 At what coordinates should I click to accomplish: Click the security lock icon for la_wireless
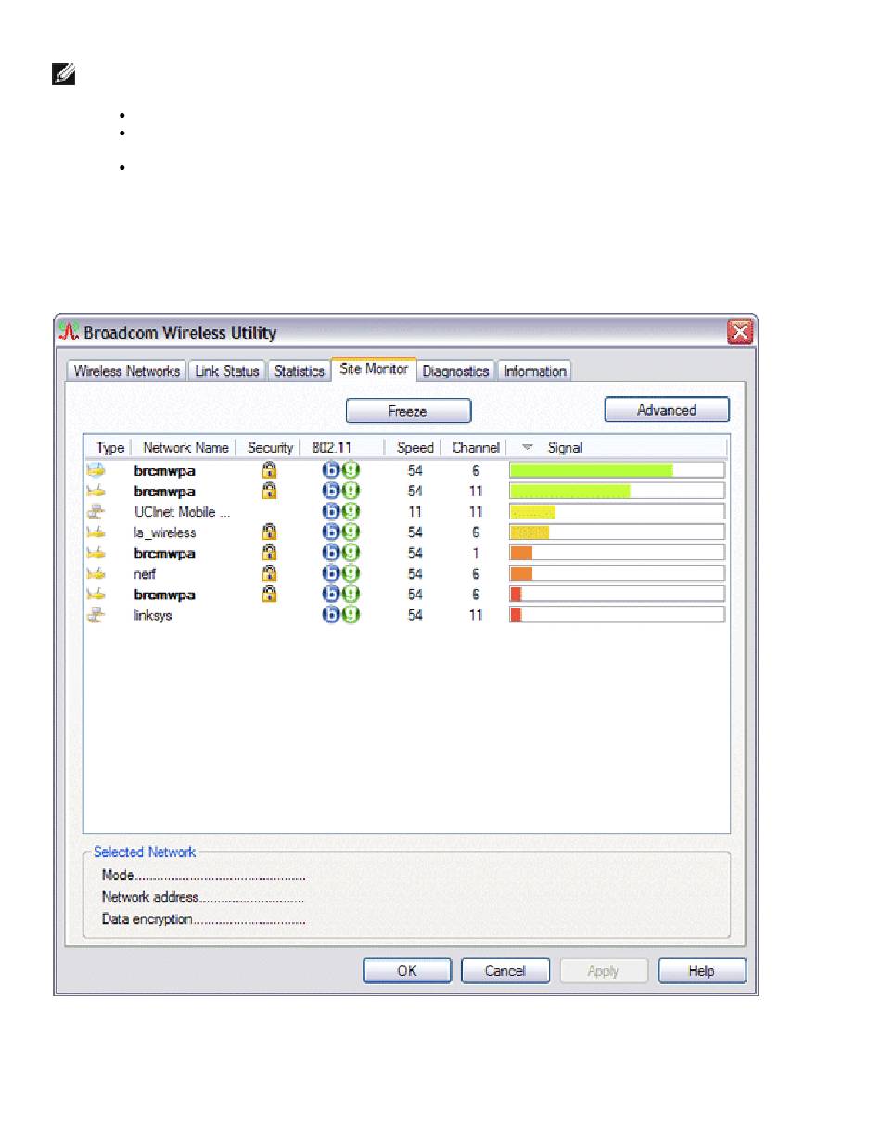pyautogui.click(x=269, y=532)
